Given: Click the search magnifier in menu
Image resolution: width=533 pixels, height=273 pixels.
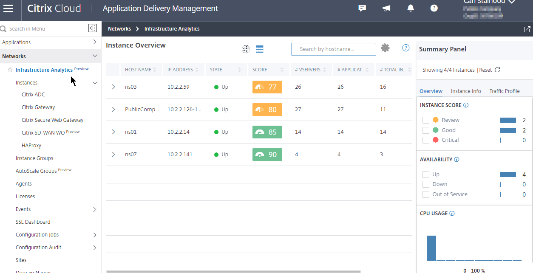Looking at the screenshot, I should click(3, 29).
